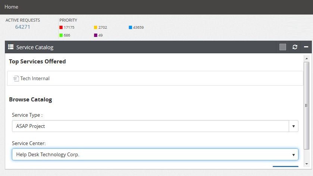Open the active requests count 64271
Screen dimensions: 313x176
22,27
